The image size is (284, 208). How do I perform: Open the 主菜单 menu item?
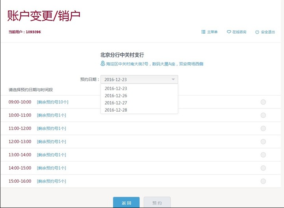(212, 32)
